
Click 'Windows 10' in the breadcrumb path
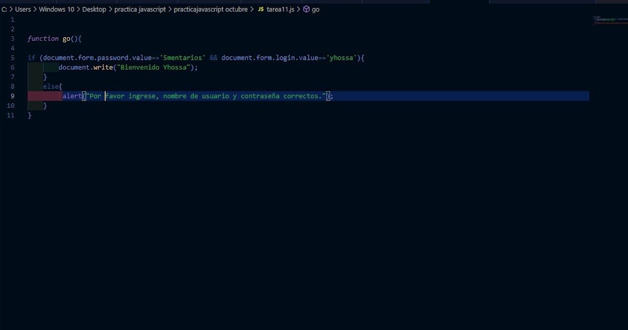point(57,9)
